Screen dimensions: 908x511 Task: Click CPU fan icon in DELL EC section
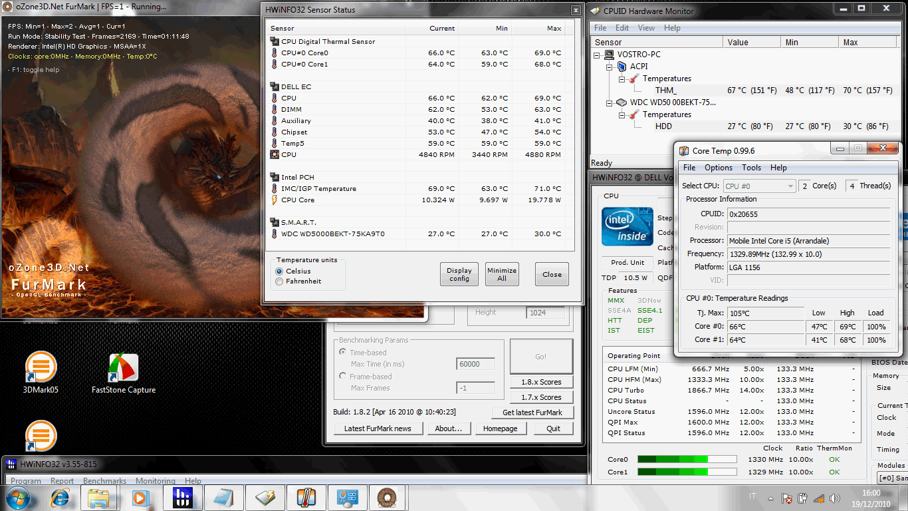point(275,154)
